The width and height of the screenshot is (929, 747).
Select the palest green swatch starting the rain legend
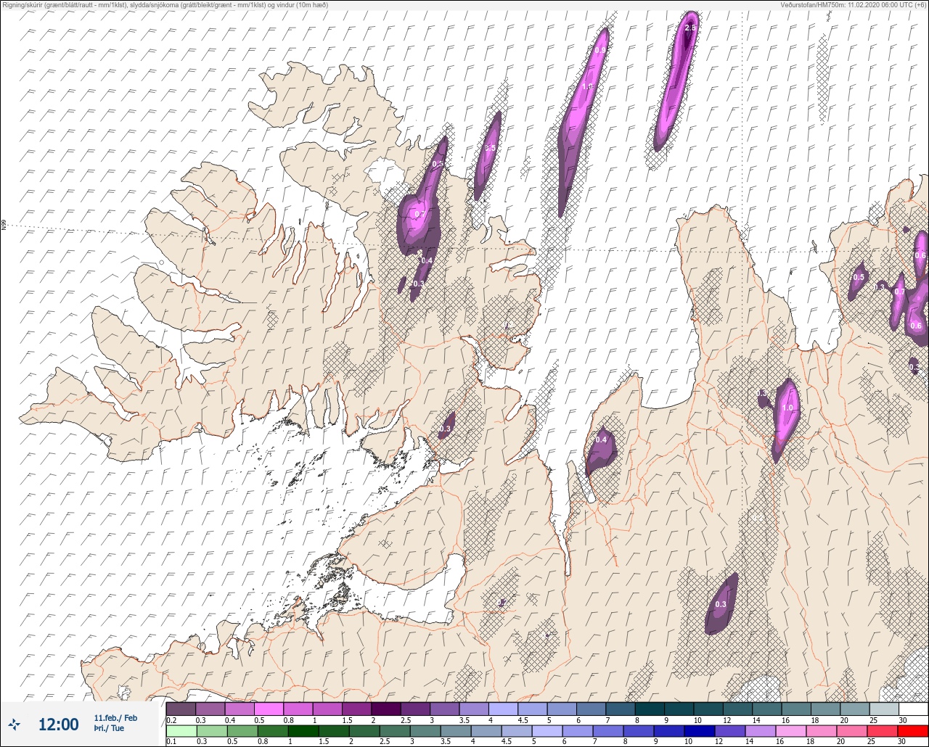pos(181,731)
